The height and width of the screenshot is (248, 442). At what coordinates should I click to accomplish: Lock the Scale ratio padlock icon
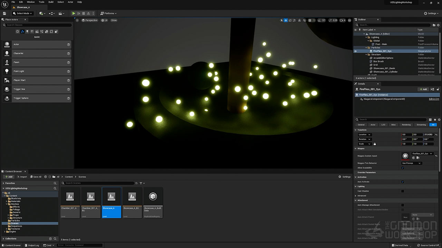(x=375, y=144)
